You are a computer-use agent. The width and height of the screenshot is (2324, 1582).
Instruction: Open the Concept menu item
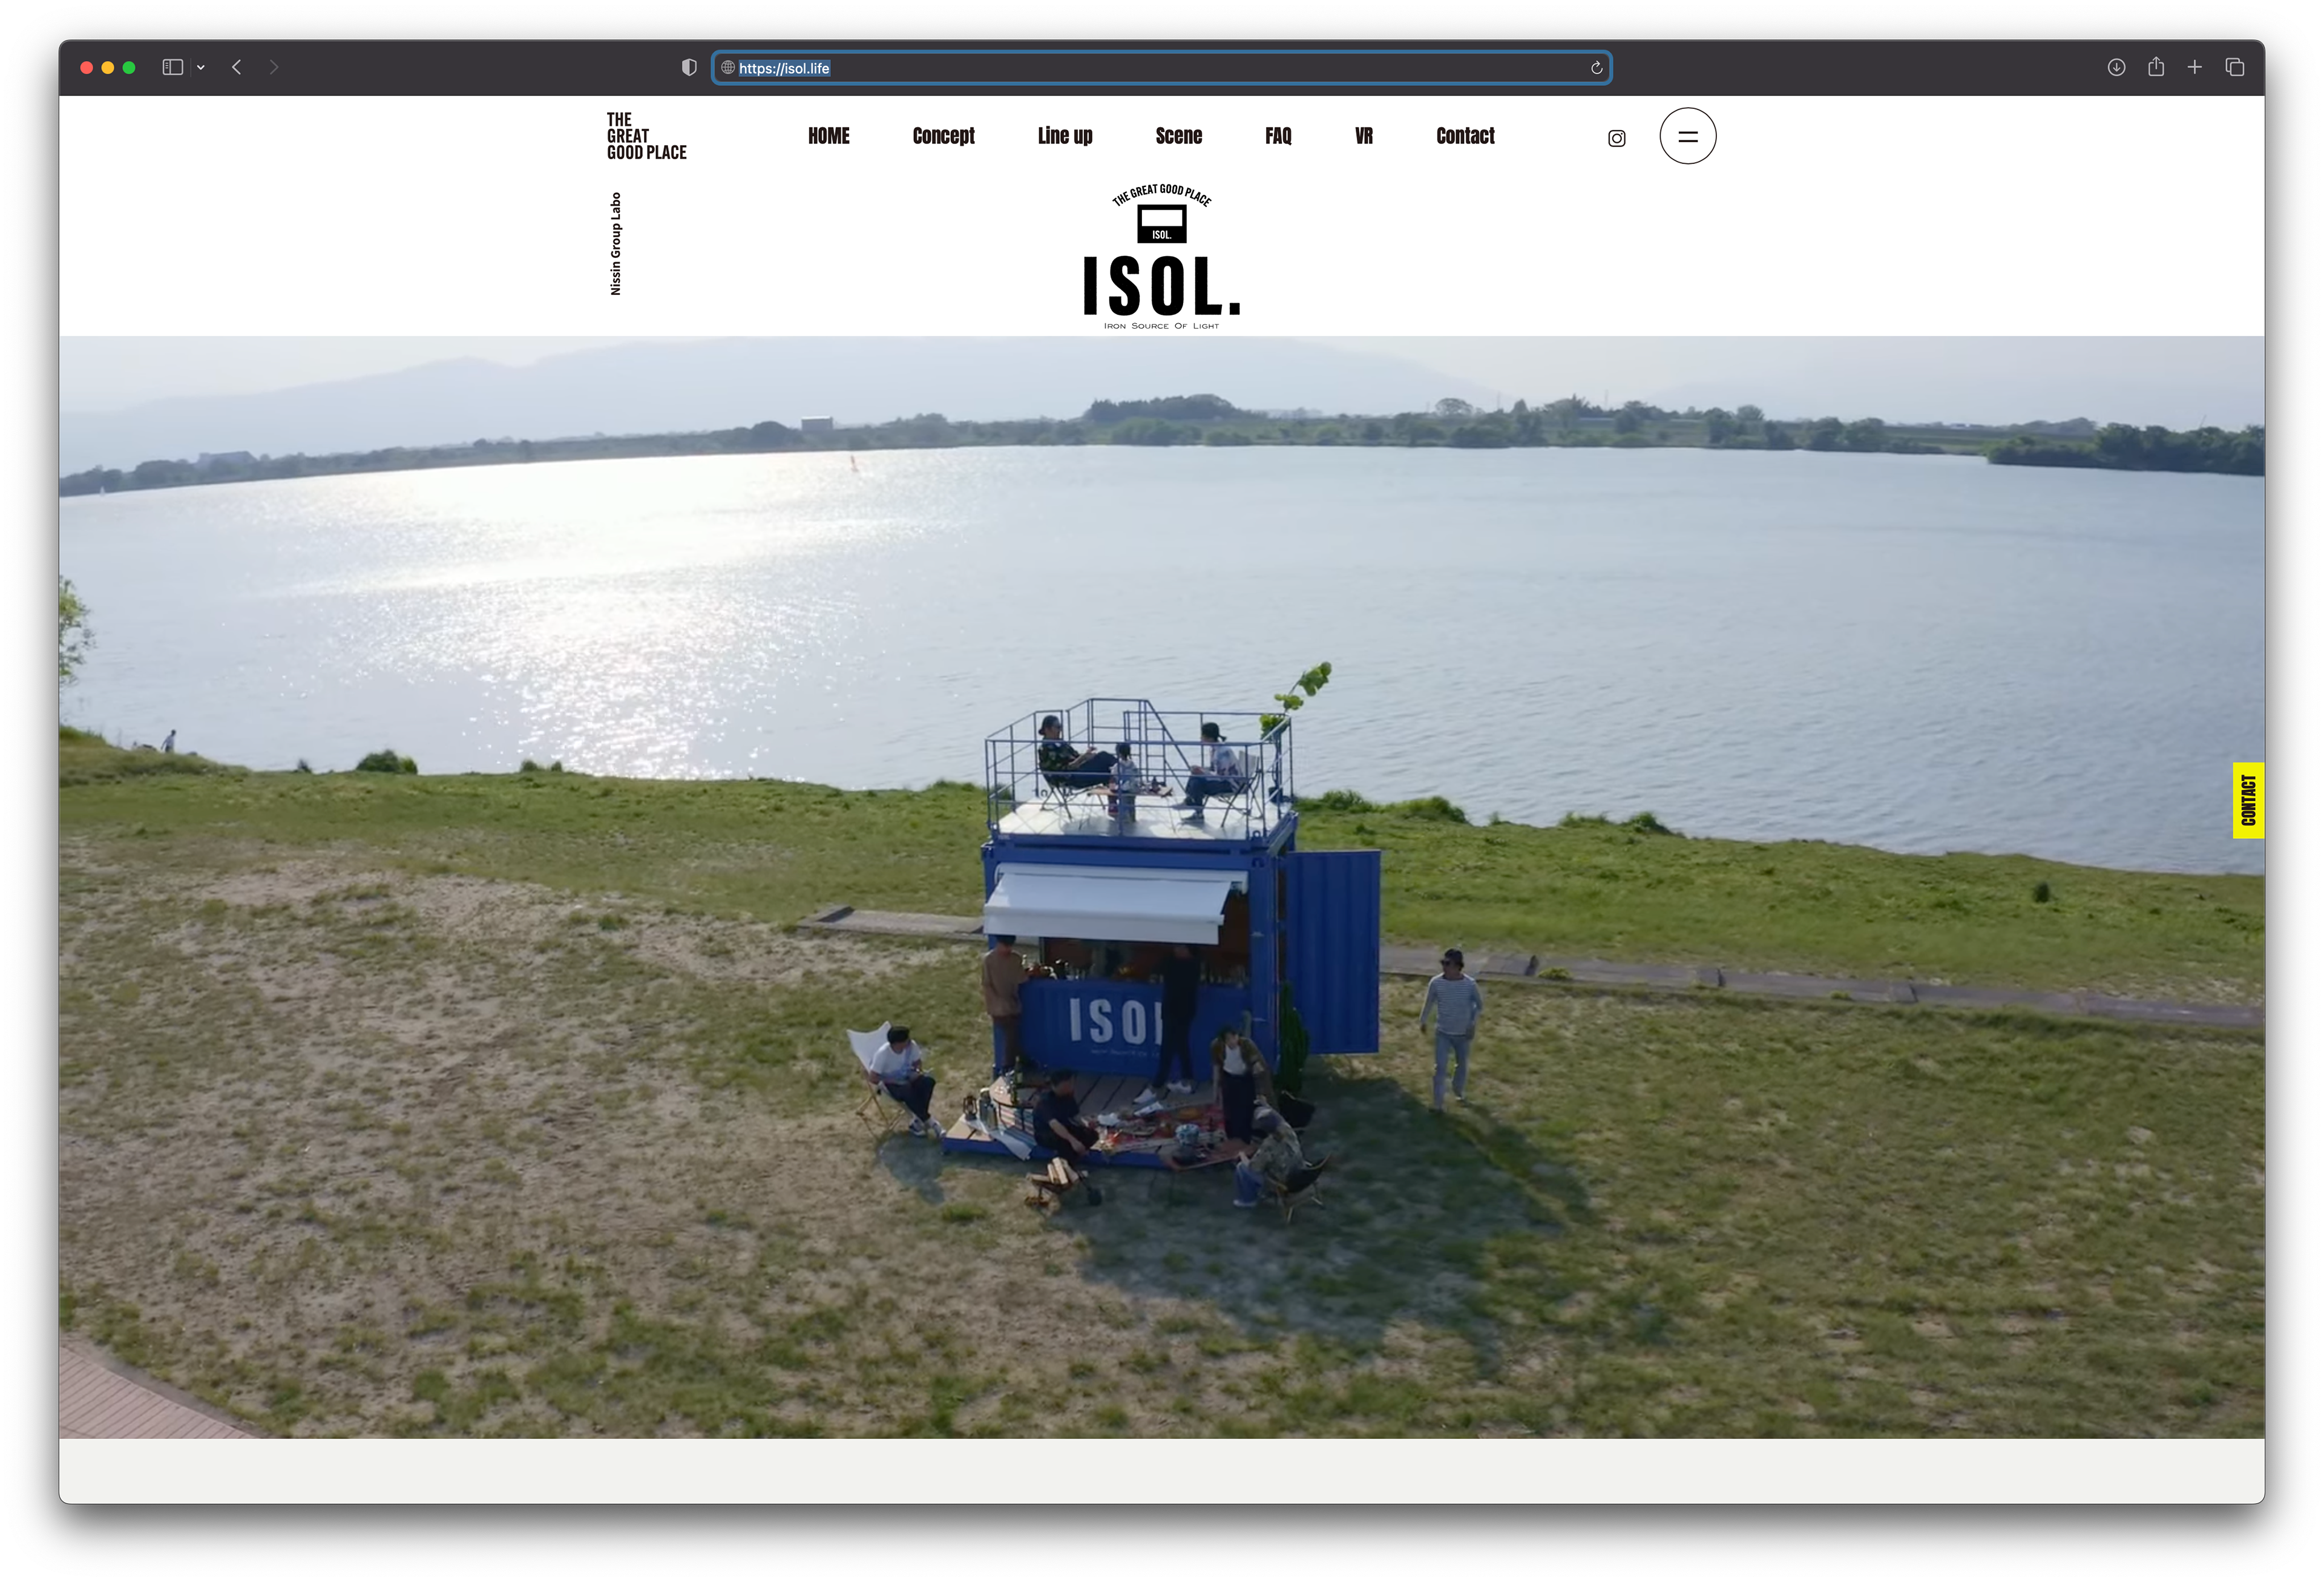[x=943, y=136]
